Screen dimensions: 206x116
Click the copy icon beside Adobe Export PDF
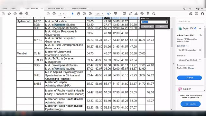pos(201,35)
